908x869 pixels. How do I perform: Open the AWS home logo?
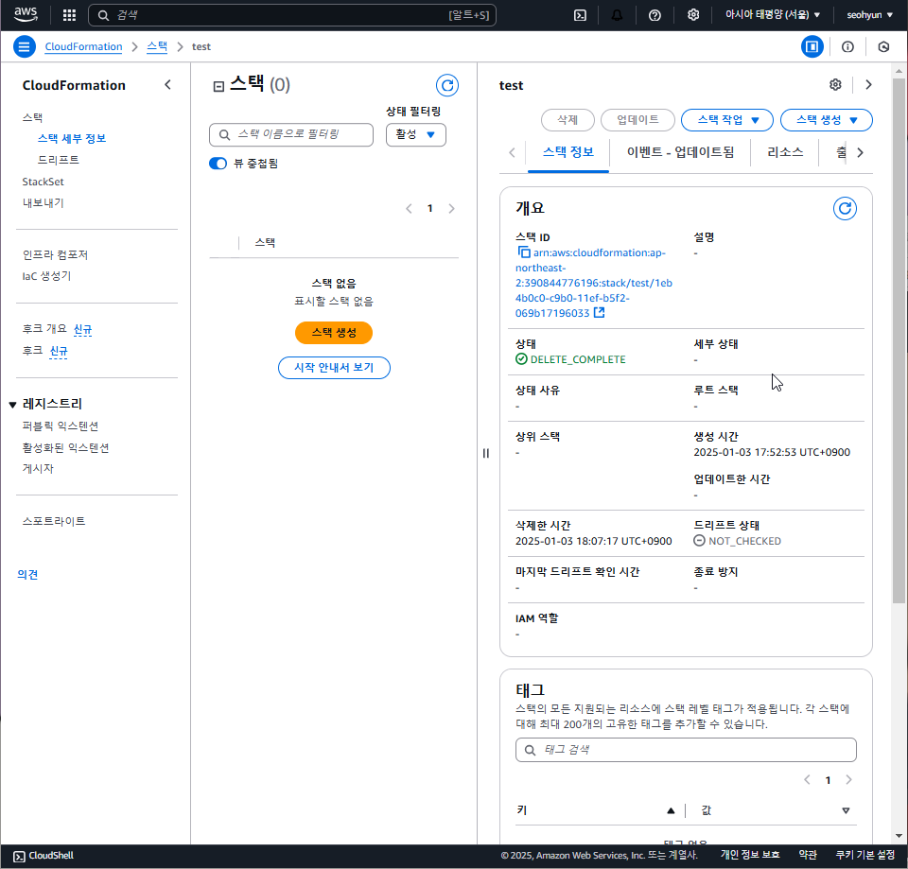coord(26,14)
